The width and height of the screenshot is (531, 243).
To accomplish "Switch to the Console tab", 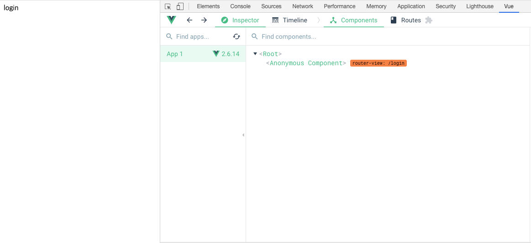I will pos(241,6).
